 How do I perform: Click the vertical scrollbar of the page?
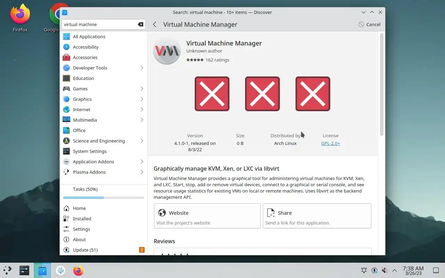[382, 84]
